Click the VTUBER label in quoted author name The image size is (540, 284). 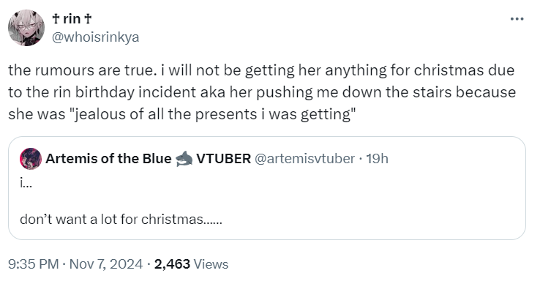point(223,159)
